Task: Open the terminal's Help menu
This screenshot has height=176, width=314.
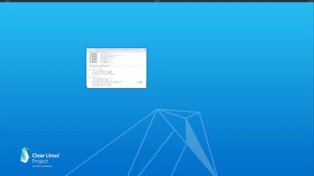Action: (x=108, y=52)
